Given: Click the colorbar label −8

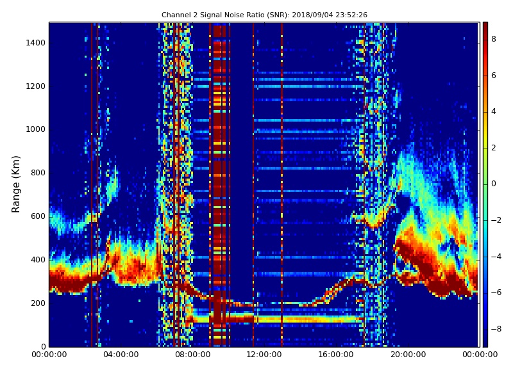Looking at the screenshot, I should click(496, 329).
